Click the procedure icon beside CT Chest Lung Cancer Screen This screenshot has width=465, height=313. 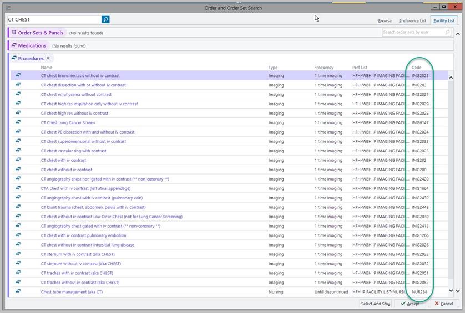pos(18,122)
